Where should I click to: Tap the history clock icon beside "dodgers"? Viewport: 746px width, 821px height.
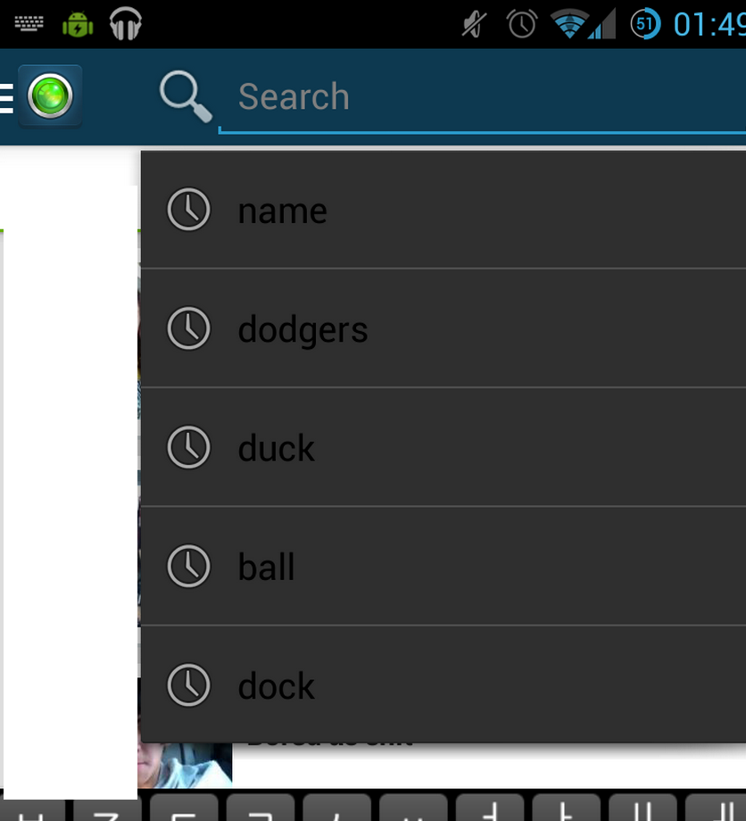[188, 328]
